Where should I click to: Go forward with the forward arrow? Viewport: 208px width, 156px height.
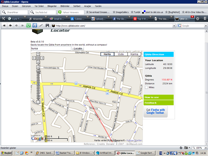(16, 25)
